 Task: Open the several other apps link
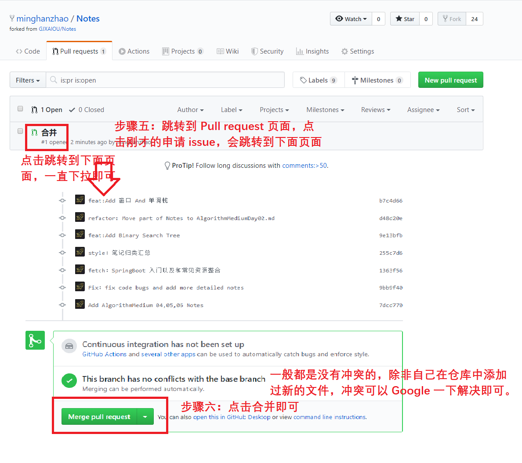(168, 354)
